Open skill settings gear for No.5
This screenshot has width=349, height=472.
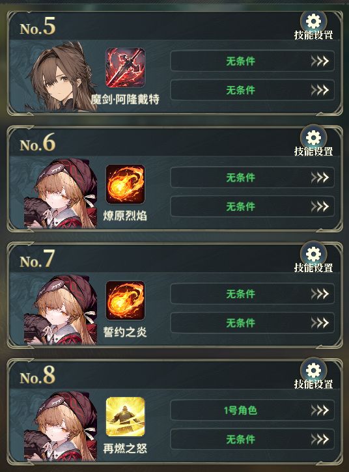313,26
